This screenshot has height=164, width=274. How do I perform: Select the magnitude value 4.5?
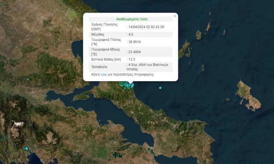[131, 34]
